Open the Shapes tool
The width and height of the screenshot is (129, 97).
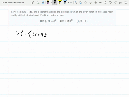(x=76, y=2)
